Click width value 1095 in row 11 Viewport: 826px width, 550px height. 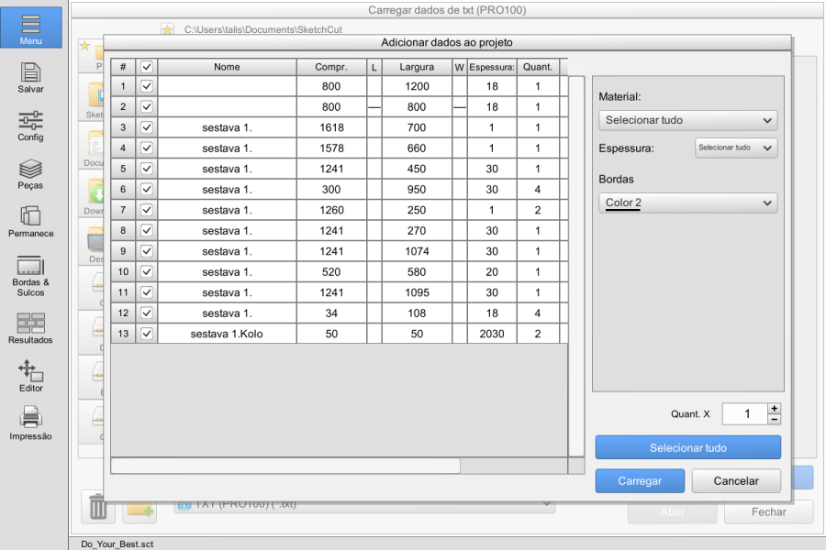coord(417,292)
